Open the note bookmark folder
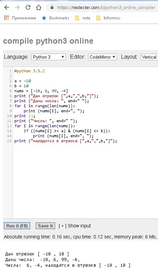Image resolution: width=158 pixels, height=273 pixels. 83,18
